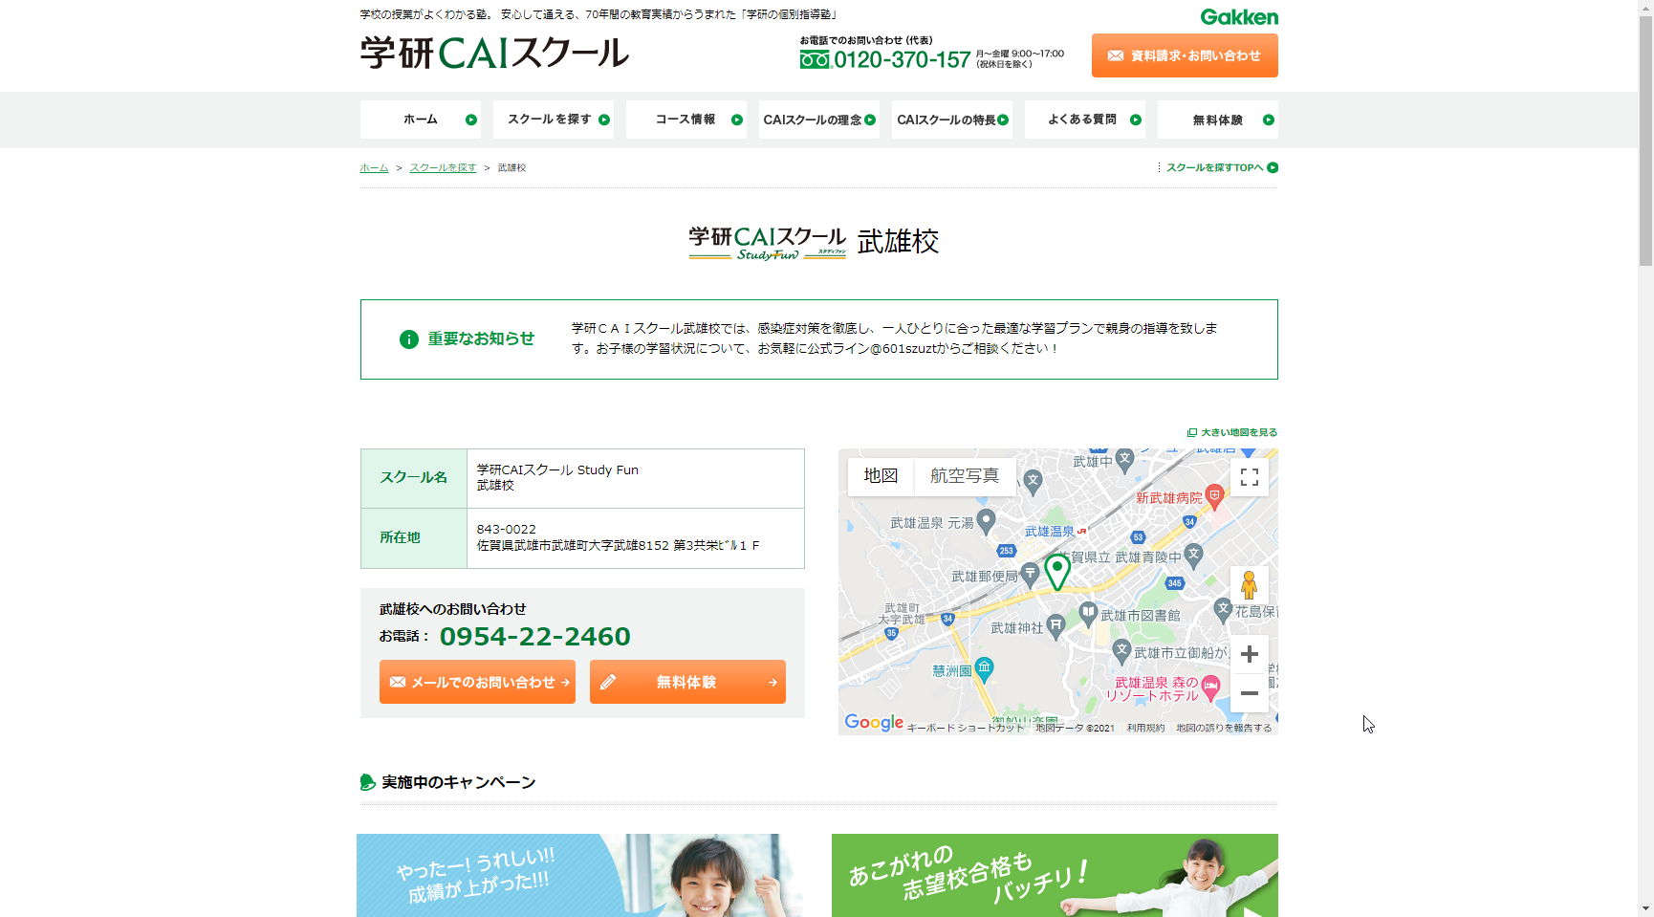
Task: Click the orange 無料体験 button with pencil
Action: click(687, 682)
